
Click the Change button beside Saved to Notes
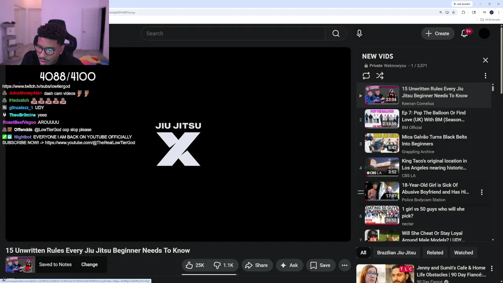(x=90, y=265)
